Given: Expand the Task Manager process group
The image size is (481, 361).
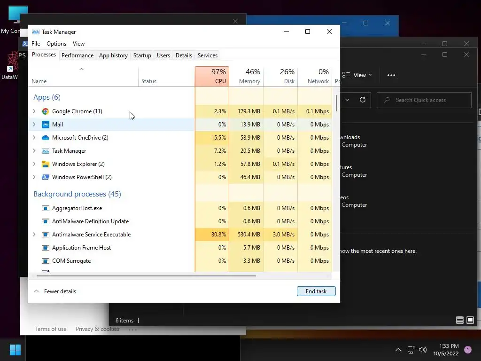Looking at the screenshot, I should click(34, 151).
